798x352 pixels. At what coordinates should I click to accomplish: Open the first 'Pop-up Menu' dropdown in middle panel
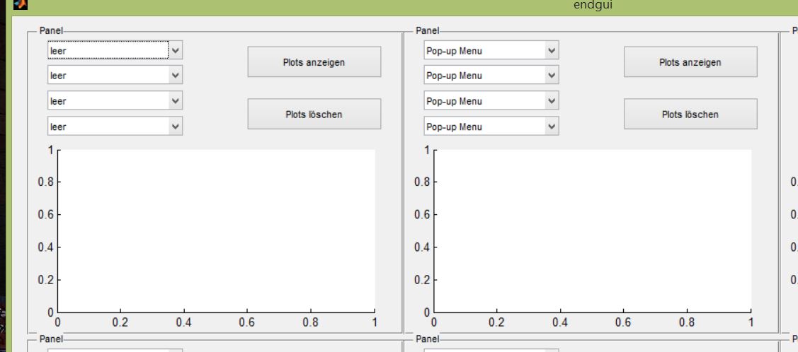[x=491, y=50]
